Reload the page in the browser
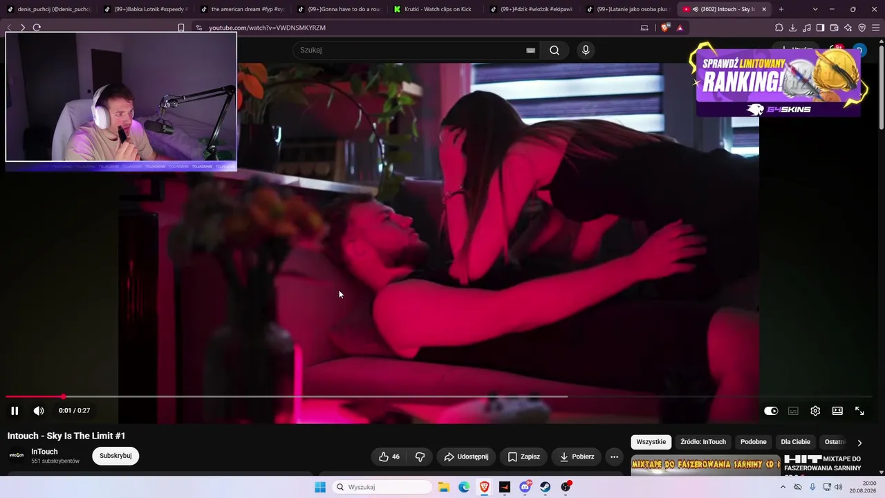The height and width of the screenshot is (498, 885). [x=37, y=28]
